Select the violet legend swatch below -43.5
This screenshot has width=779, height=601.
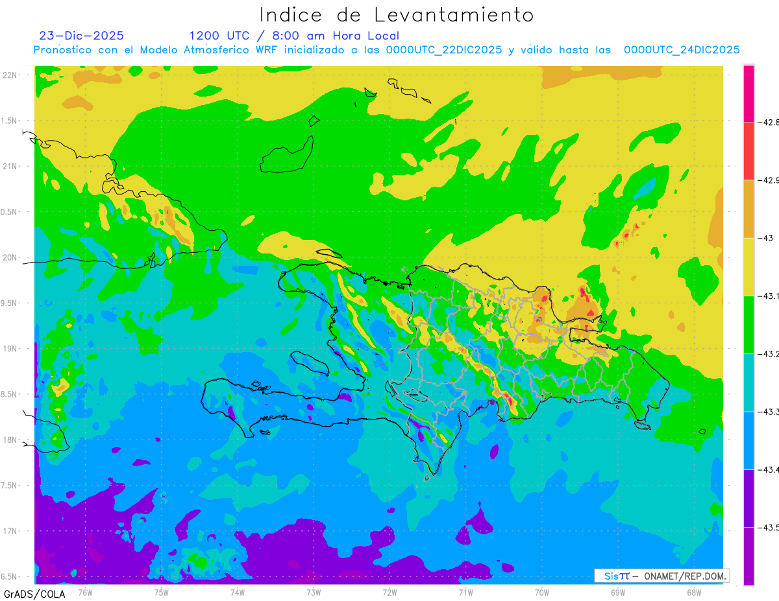pos(748,556)
